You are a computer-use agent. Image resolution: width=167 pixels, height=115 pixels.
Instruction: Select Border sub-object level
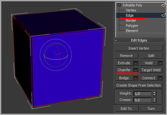(x=131, y=20)
